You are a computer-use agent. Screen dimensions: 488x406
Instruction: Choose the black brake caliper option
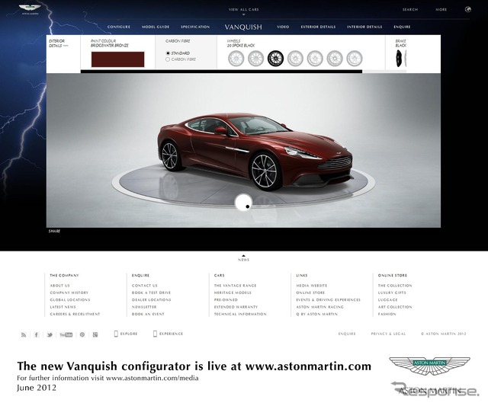(399, 58)
